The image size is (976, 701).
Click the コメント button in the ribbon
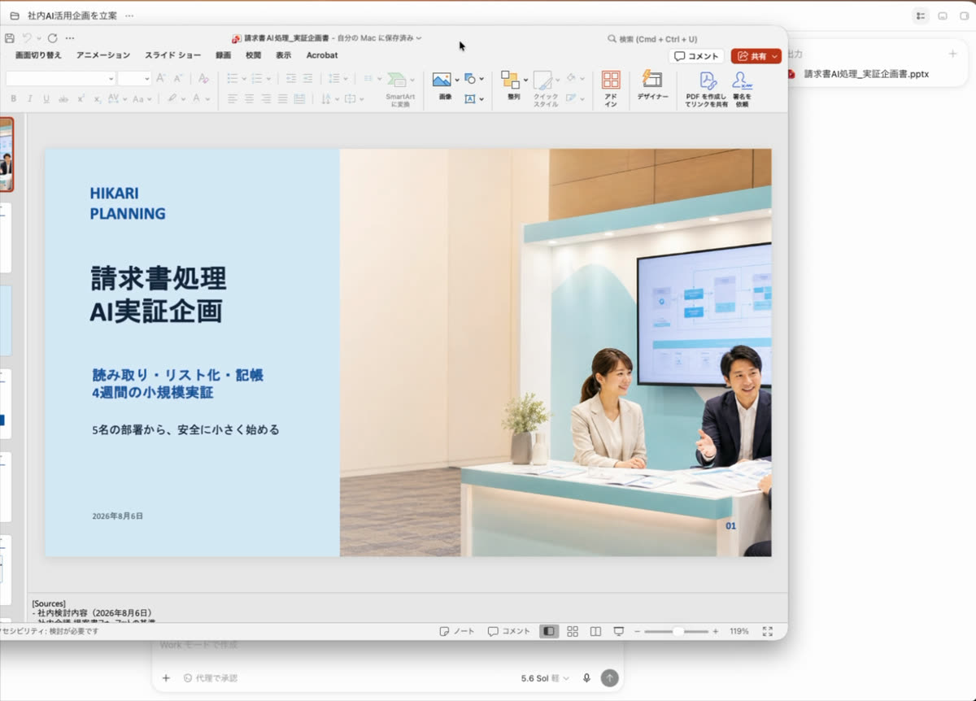(697, 56)
